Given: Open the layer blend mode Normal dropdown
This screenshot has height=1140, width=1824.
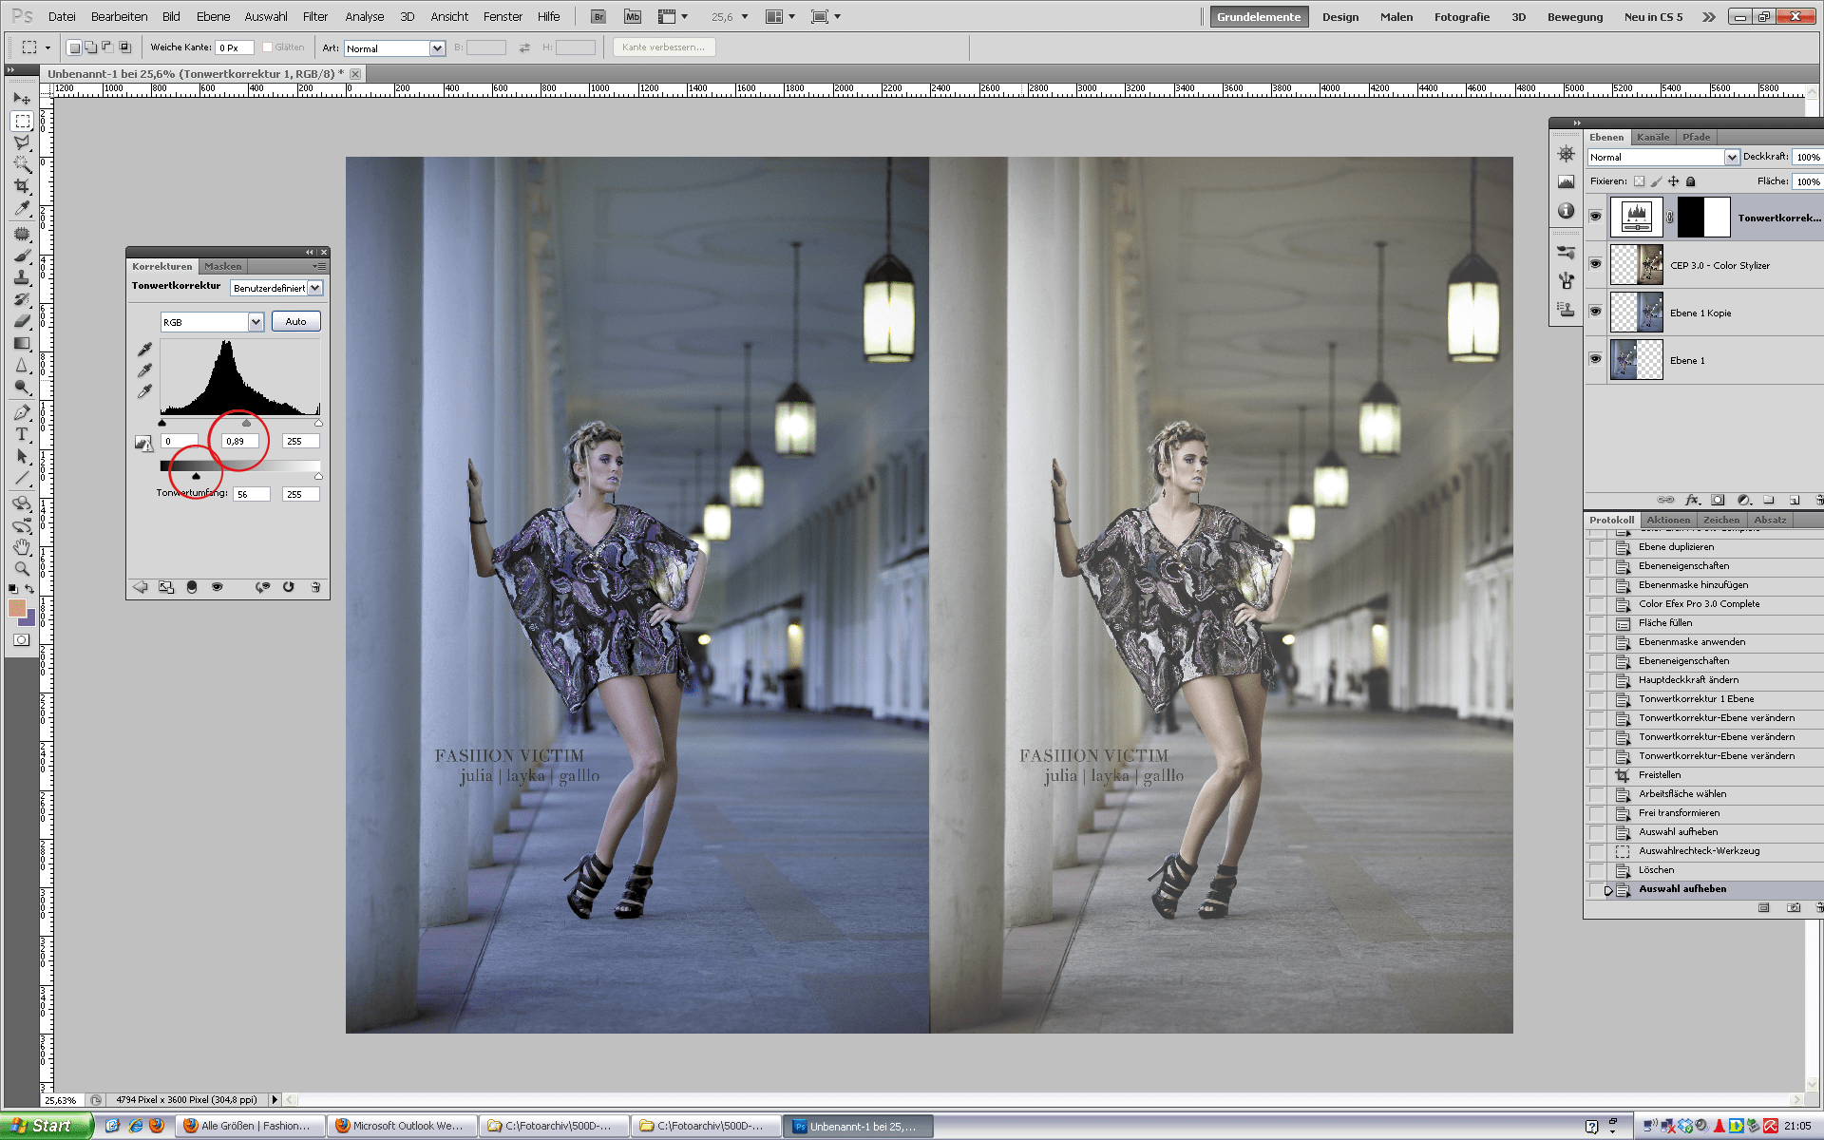Looking at the screenshot, I should 1731,158.
